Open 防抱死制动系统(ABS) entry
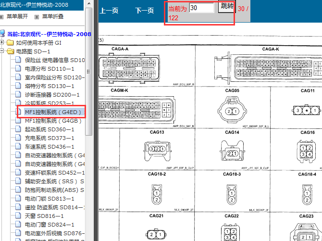 tap(54, 190)
